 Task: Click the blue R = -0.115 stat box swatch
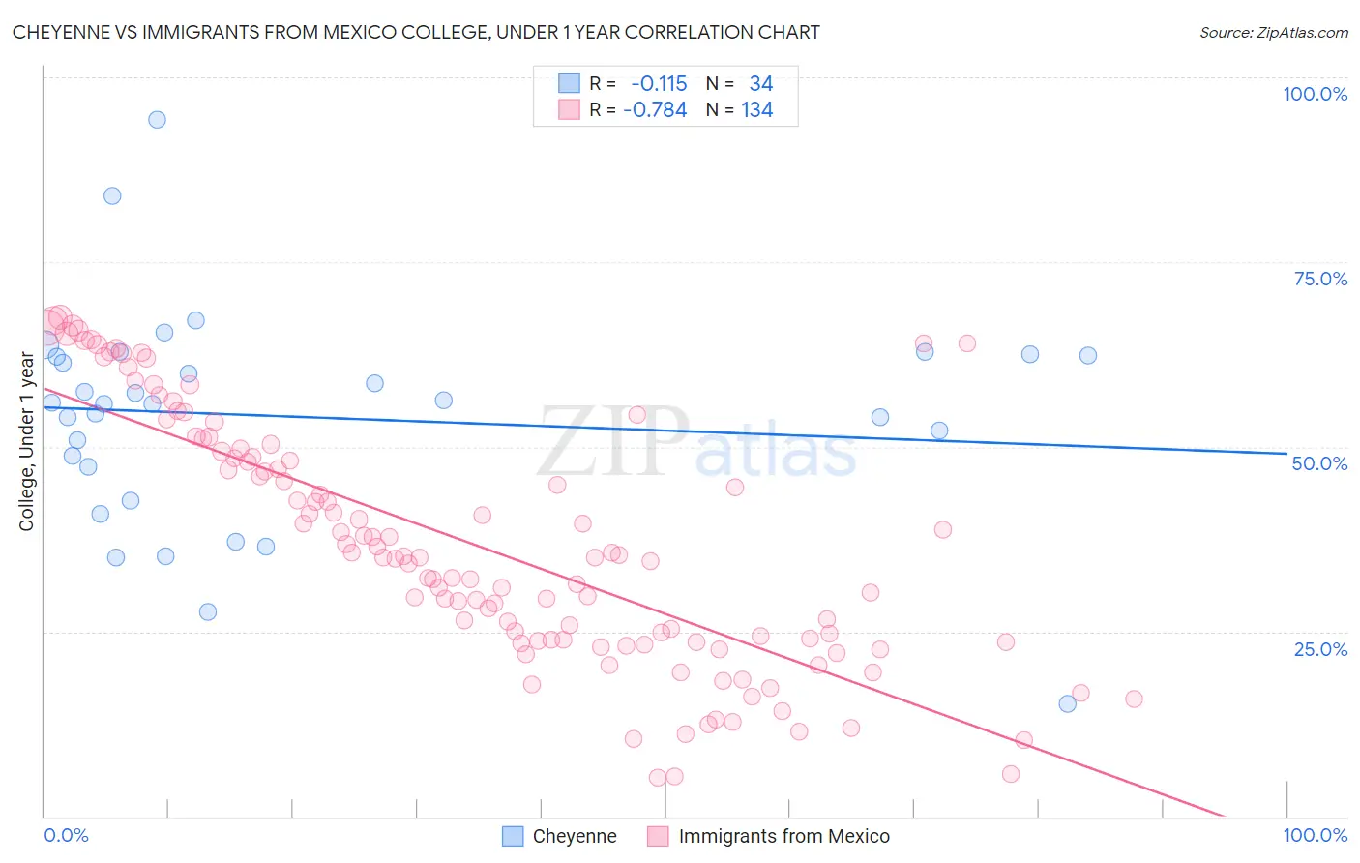tap(569, 83)
